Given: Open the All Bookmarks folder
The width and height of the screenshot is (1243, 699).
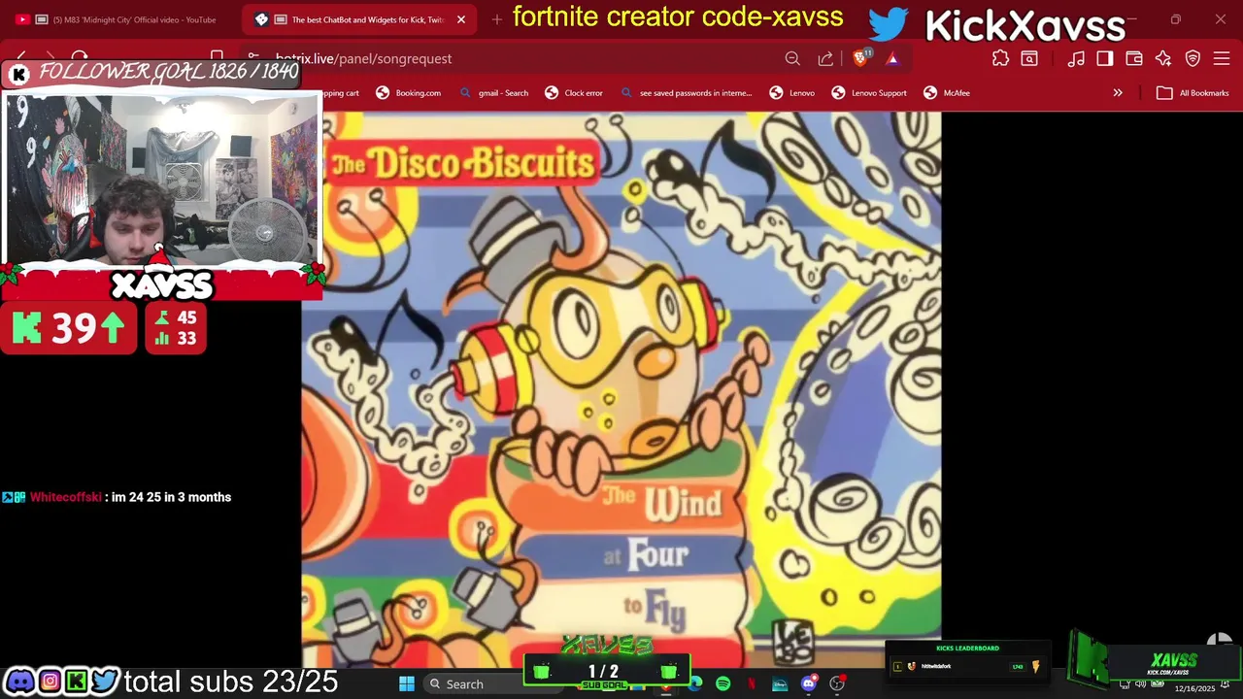Looking at the screenshot, I should tap(1193, 93).
